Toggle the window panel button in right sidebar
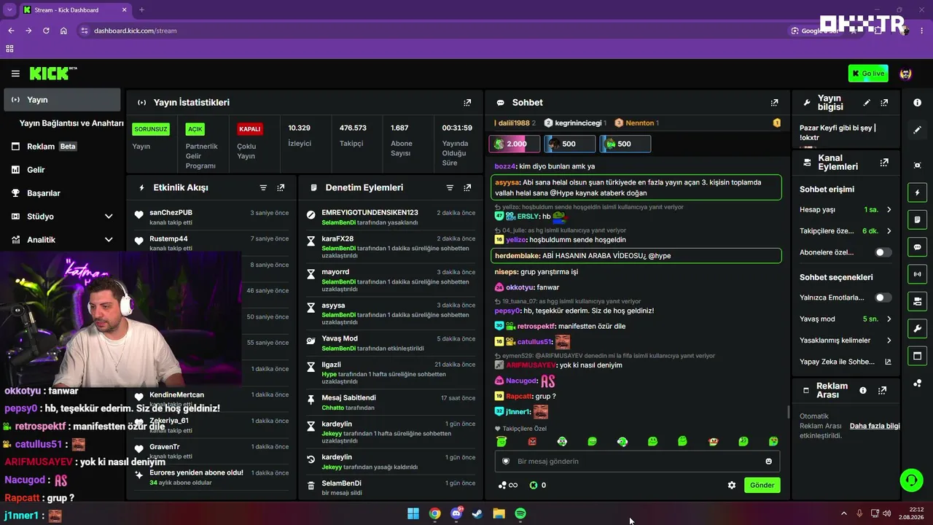This screenshot has width=933, height=525. tap(917, 356)
